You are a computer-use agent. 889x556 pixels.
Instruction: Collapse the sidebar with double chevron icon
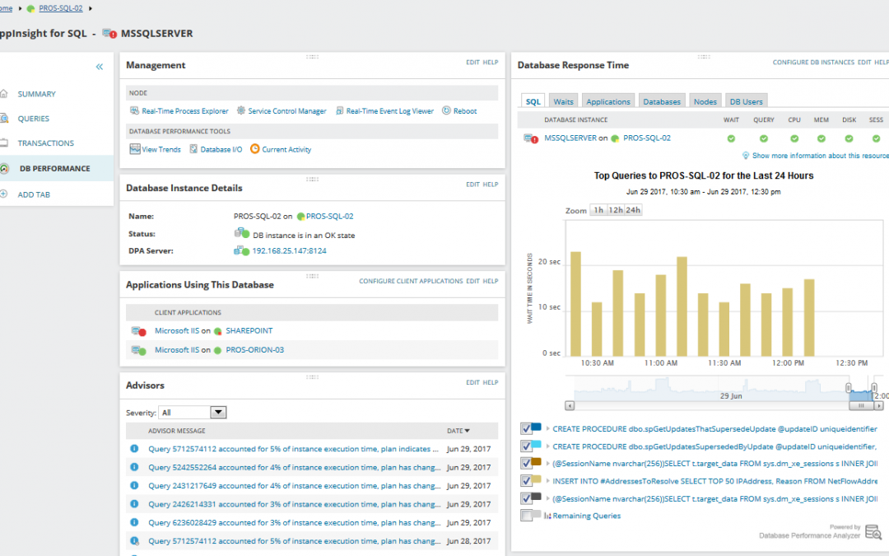[x=100, y=67]
